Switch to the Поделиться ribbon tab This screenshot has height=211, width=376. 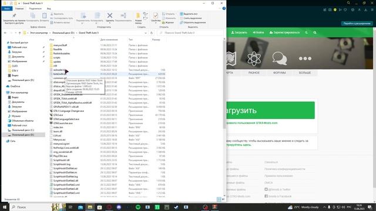pos(35,9)
